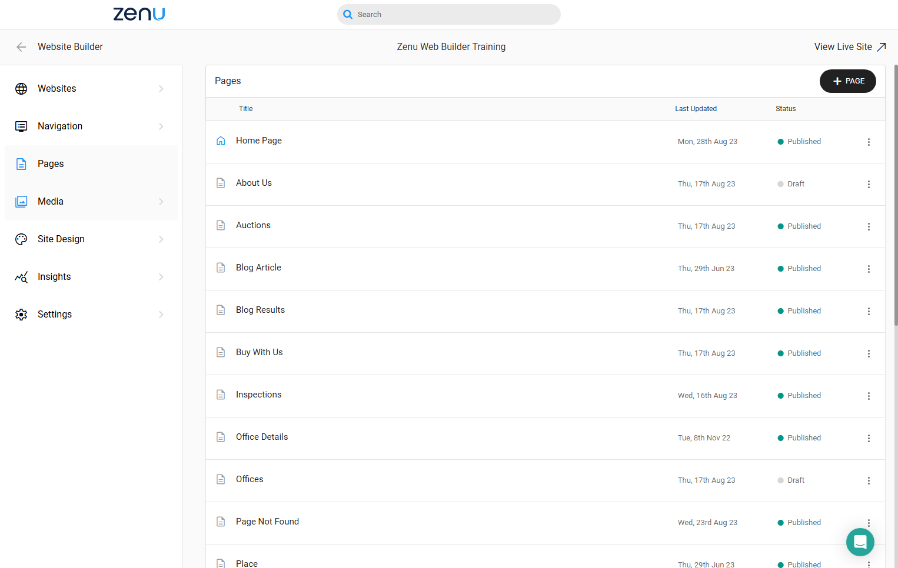Open View Live Site link
Viewport: 898px width, 568px height.
point(850,47)
